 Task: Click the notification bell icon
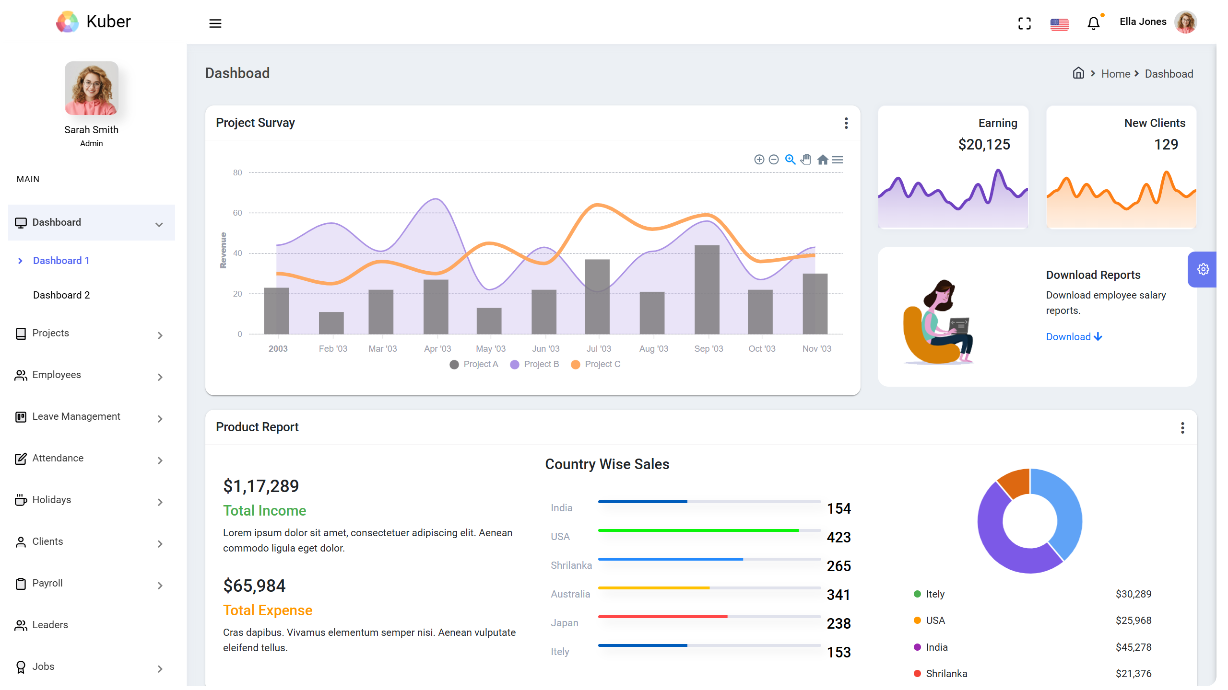pyautogui.click(x=1094, y=23)
